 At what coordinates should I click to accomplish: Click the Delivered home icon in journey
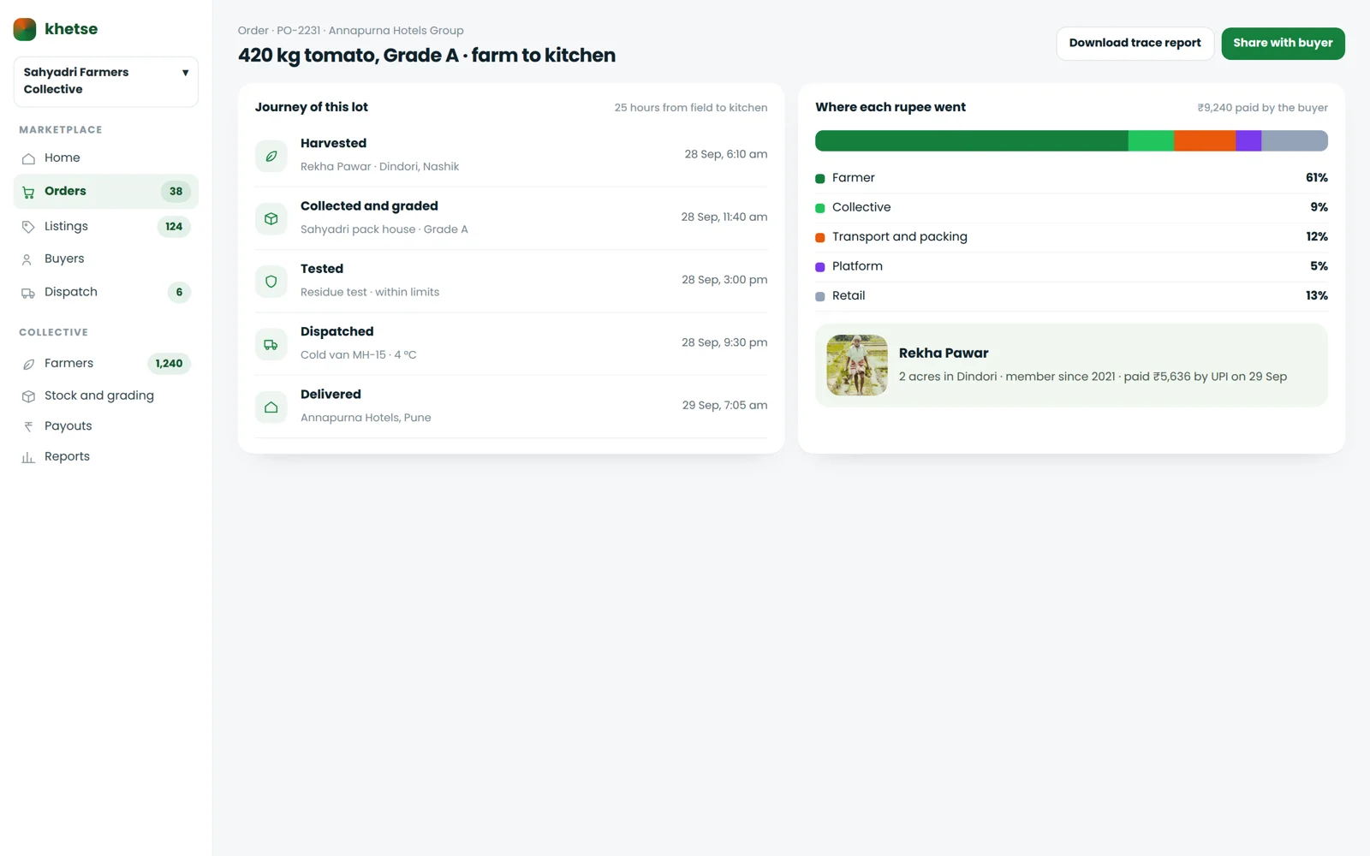click(x=271, y=407)
